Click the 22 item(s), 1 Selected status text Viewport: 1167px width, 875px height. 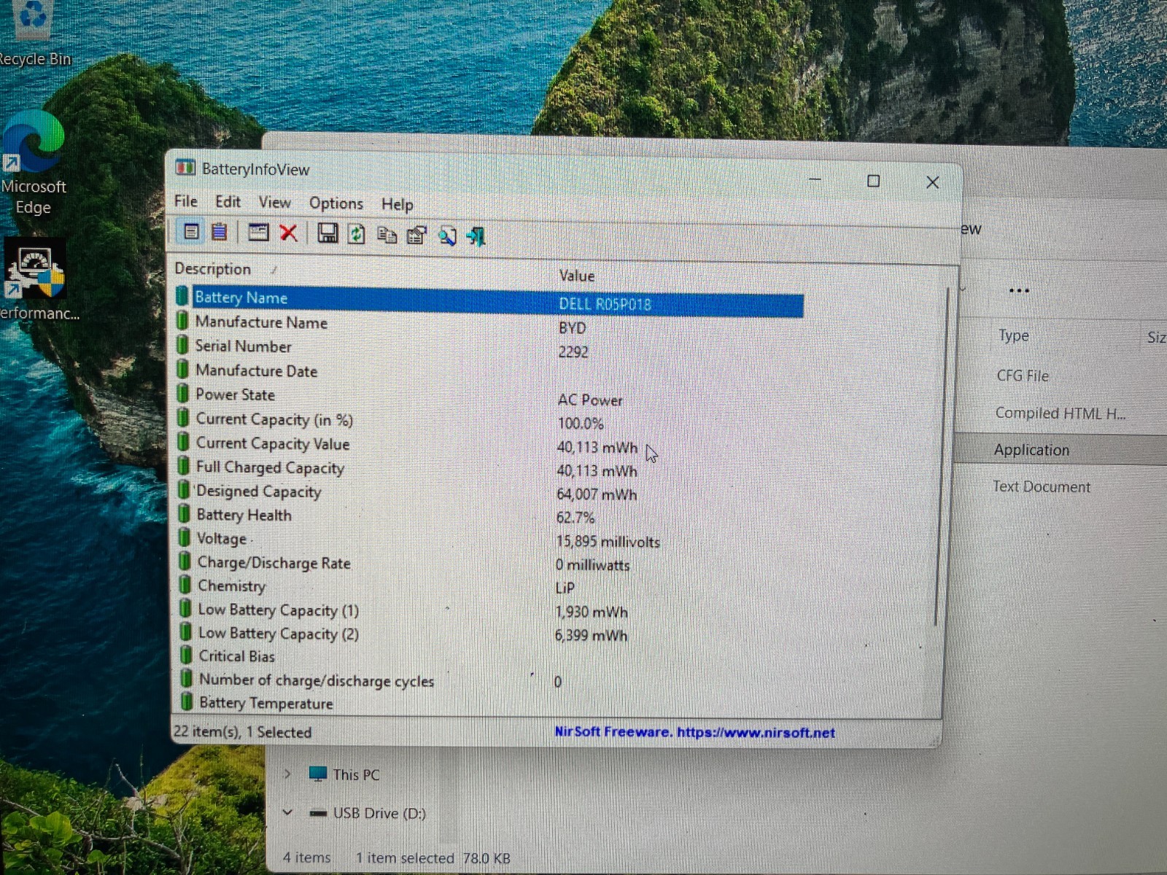(242, 731)
